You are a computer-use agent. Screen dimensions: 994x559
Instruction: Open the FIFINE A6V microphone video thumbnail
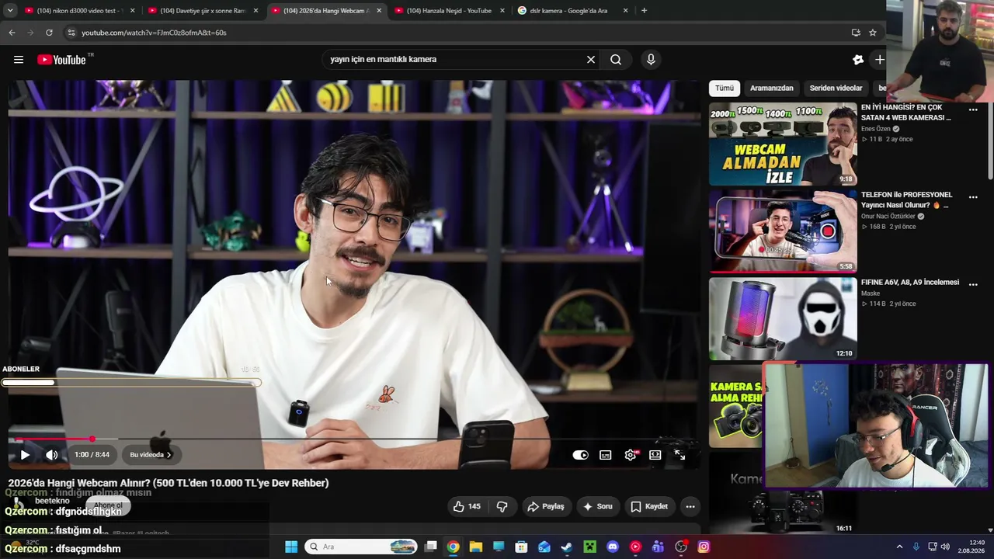click(783, 318)
